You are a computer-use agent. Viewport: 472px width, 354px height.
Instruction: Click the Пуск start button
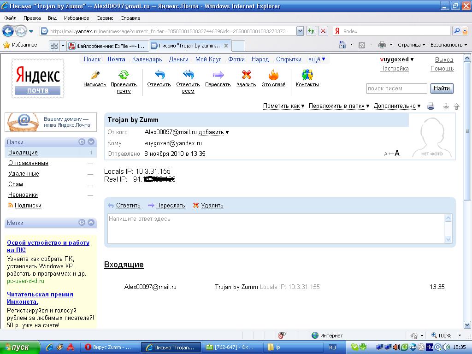pyautogui.click(x=19, y=348)
